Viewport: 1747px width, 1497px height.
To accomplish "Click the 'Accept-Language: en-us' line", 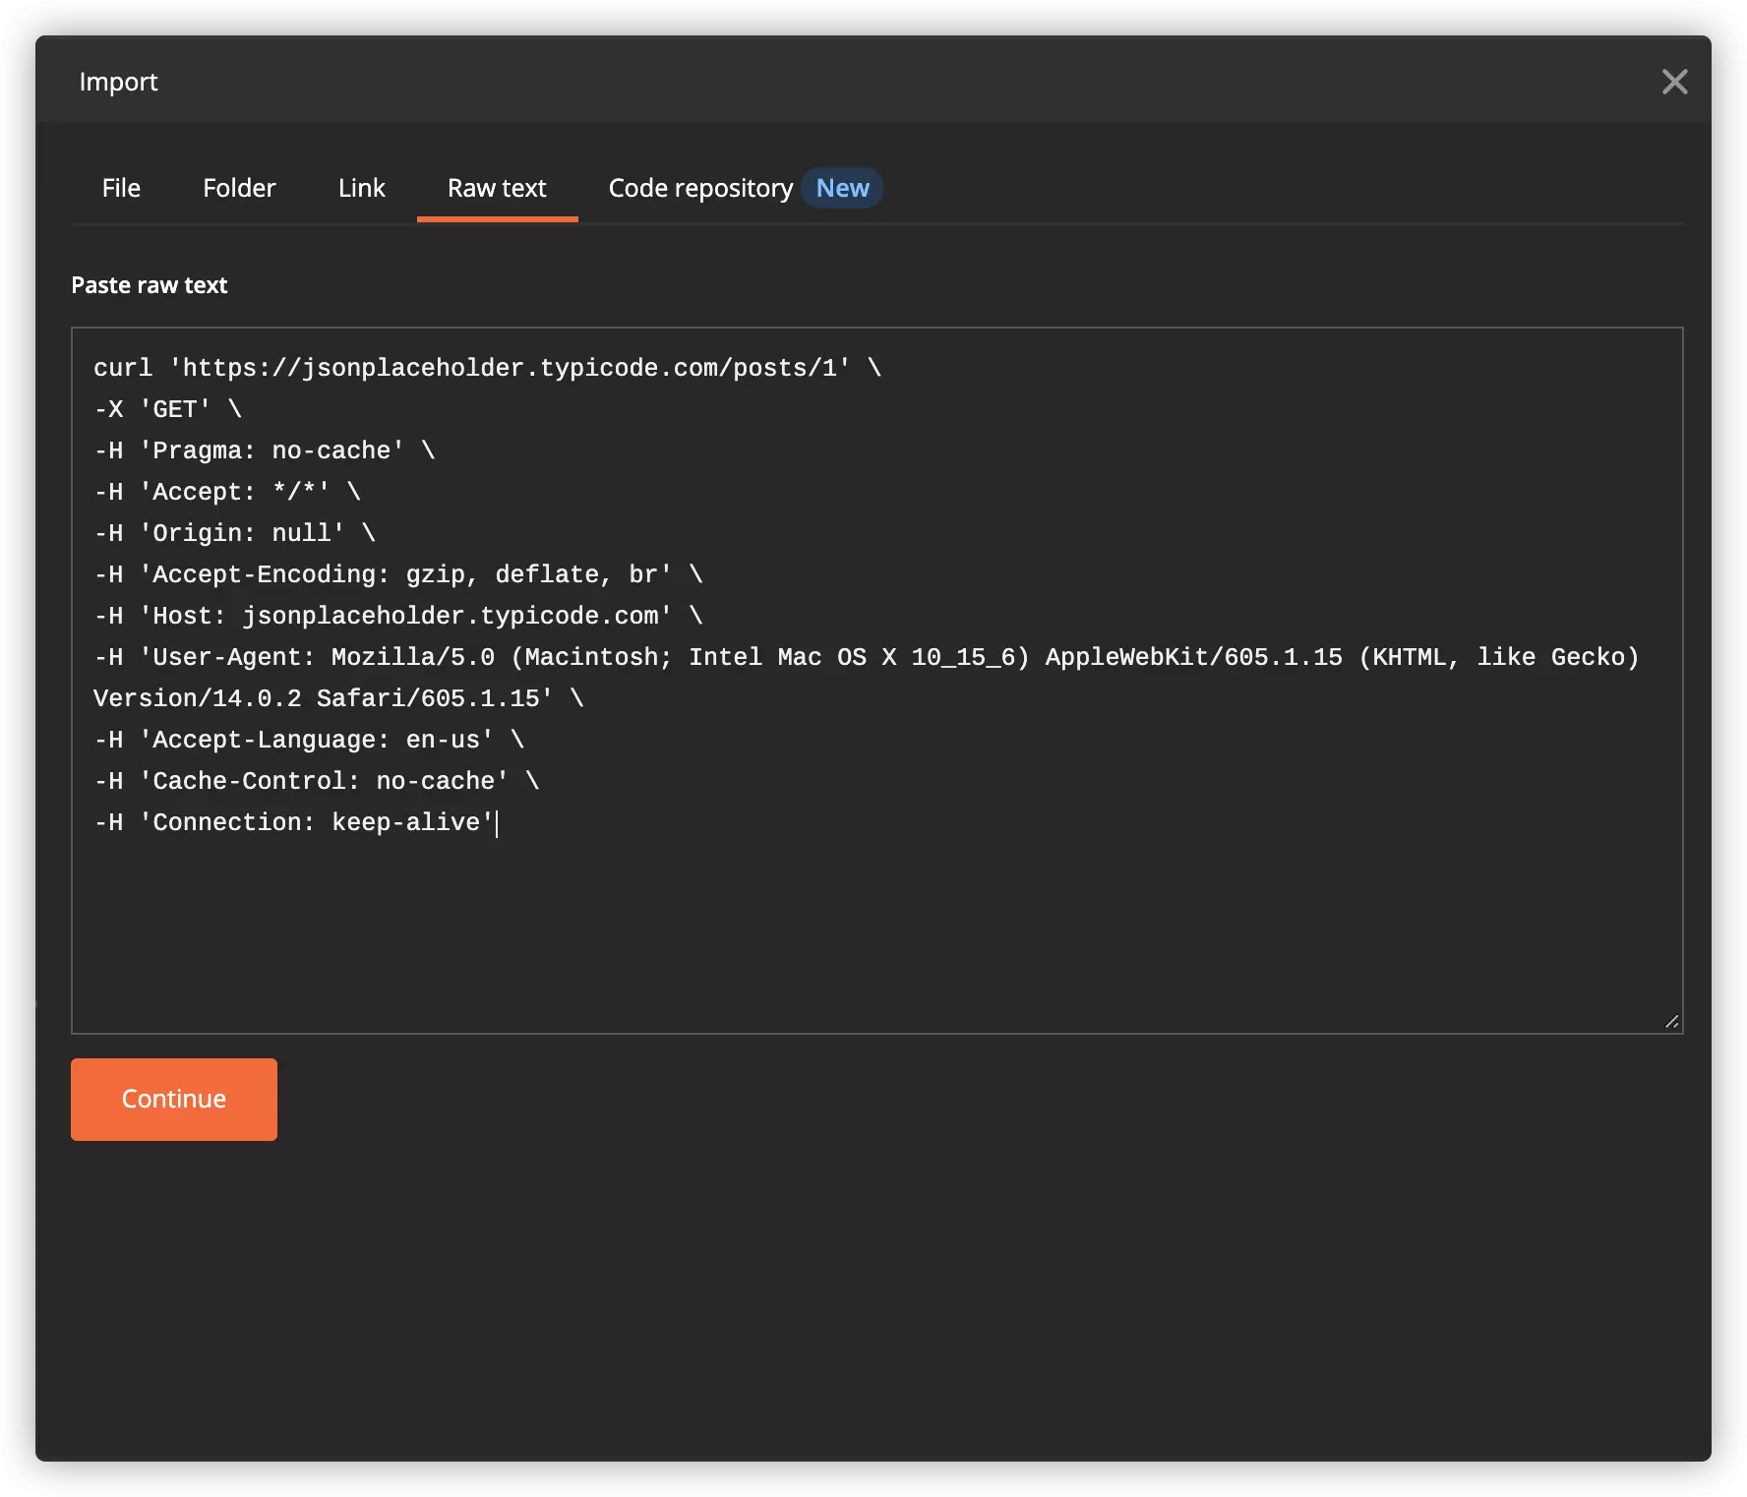I will (x=309, y=740).
